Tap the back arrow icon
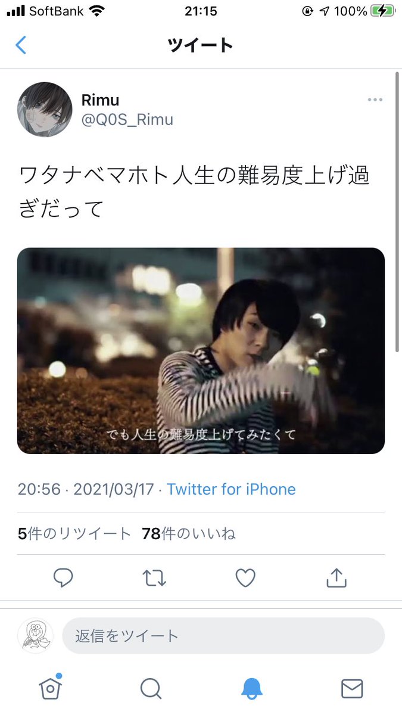402x715 pixels. point(21,45)
